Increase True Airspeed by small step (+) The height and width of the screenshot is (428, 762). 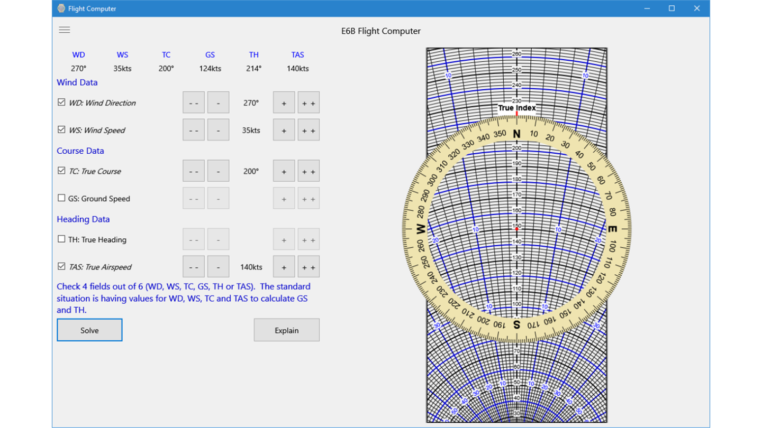pyautogui.click(x=284, y=267)
